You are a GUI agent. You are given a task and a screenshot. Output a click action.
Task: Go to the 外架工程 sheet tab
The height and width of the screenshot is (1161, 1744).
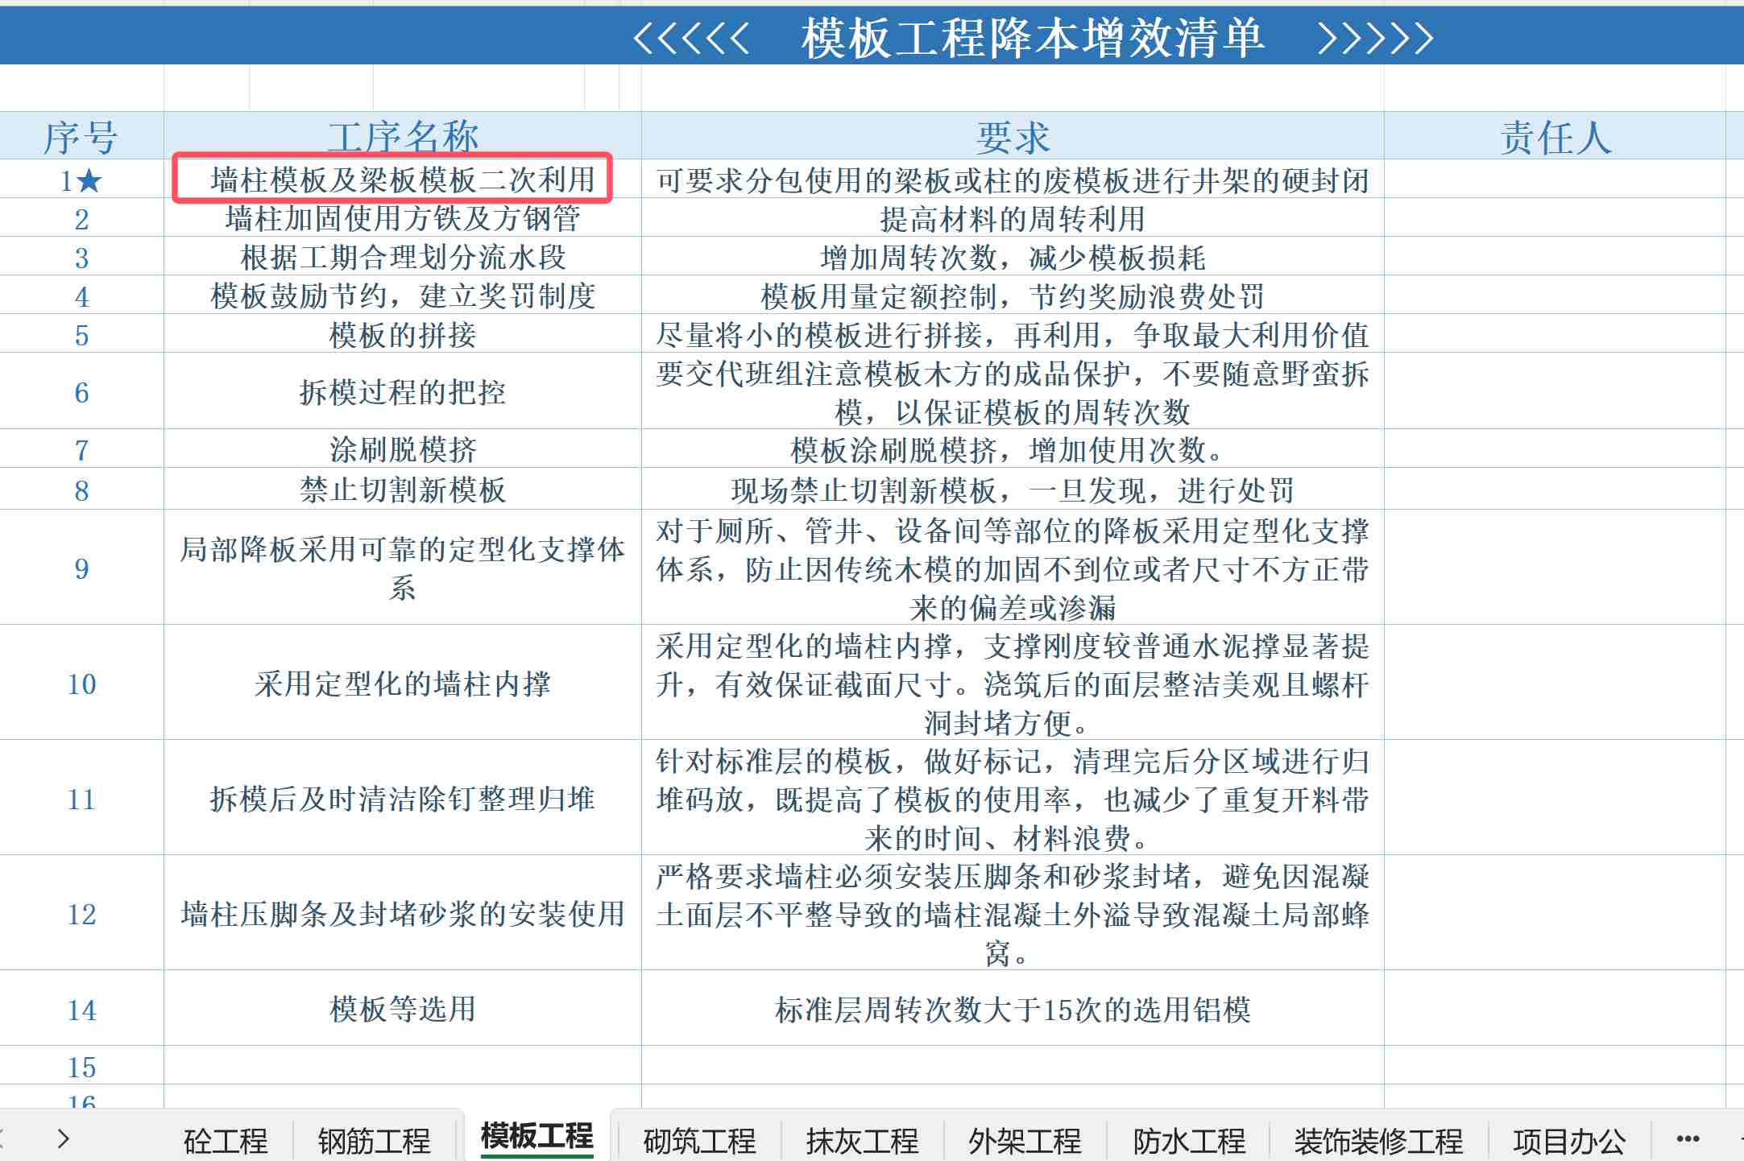(x=1025, y=1141)
